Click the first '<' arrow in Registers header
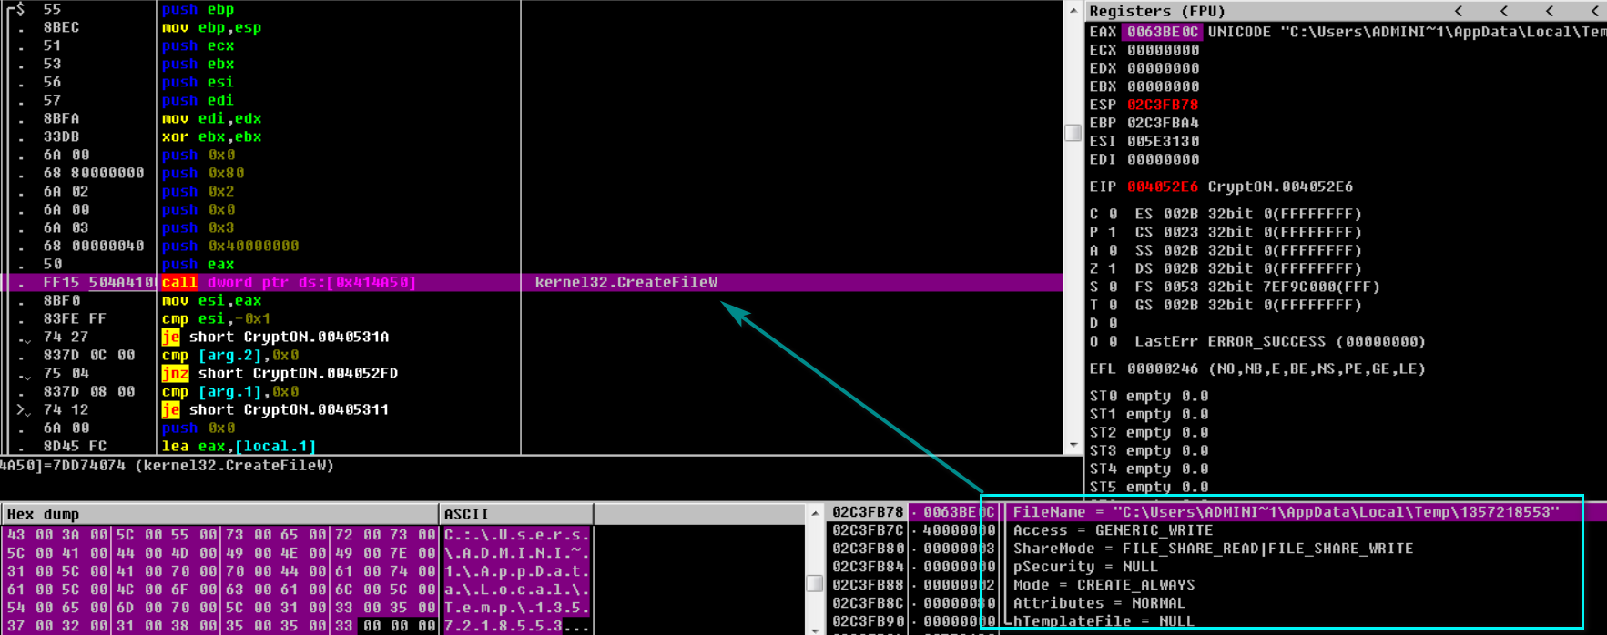Viewport: 1607px width, 635px height. pyautogui.click(x=1459, y=11)
